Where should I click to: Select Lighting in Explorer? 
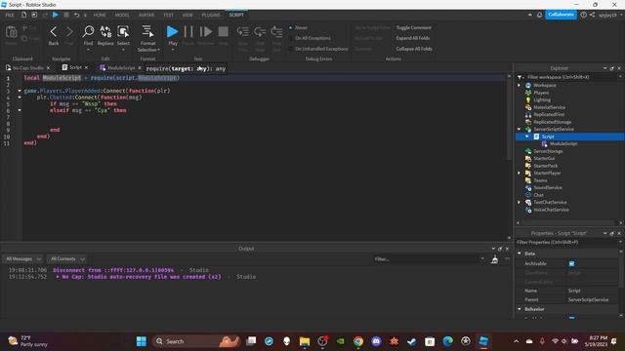[x=542, y=99]
